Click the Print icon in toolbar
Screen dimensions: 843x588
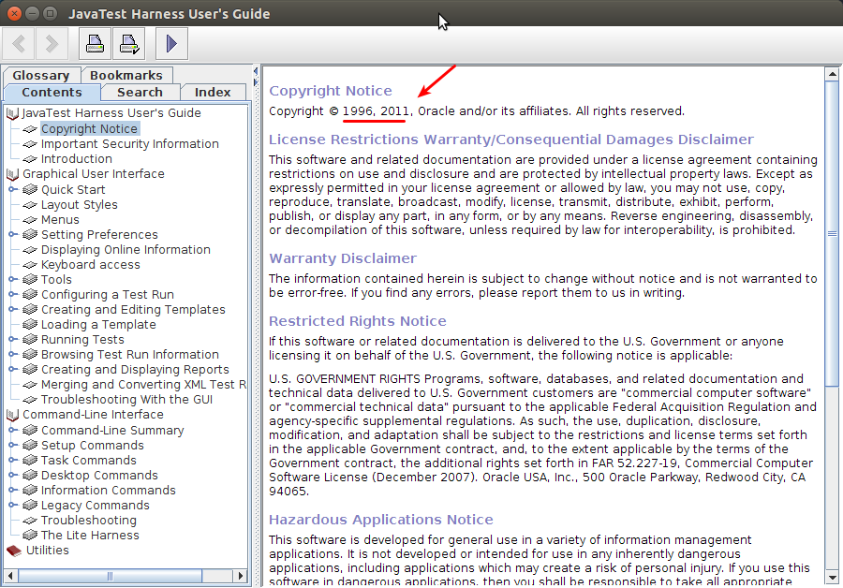[95, 43]
